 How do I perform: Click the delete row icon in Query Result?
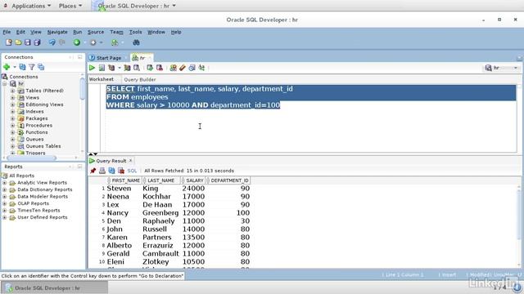coord(121,171)
